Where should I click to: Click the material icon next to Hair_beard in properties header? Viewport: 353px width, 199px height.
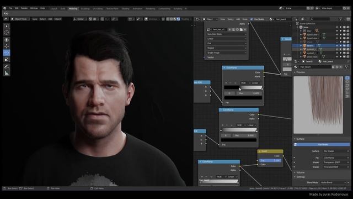pos(320,61)
